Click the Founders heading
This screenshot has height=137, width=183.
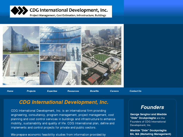point(152,107)
